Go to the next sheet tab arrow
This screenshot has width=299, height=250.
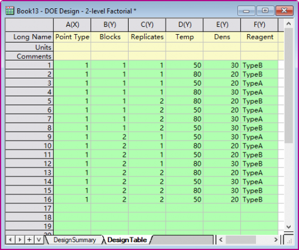click(x=20, y=239)
